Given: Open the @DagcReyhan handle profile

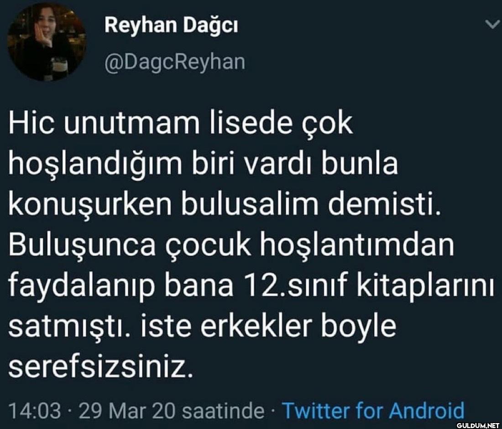Looking at the screenshot, I should [175, 62].
